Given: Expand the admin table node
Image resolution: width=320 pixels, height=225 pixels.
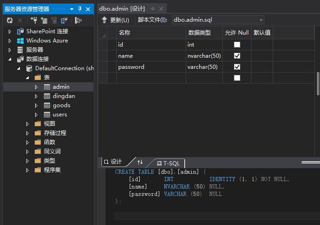Looking at the screenshot, I should pyautogui.click(x=36, y=87).
